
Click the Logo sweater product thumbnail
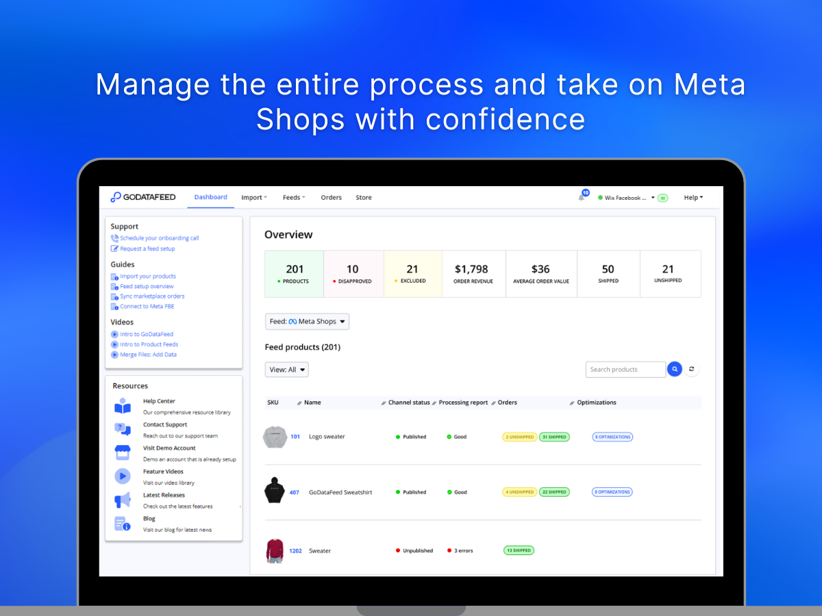(x=275, y=437)
